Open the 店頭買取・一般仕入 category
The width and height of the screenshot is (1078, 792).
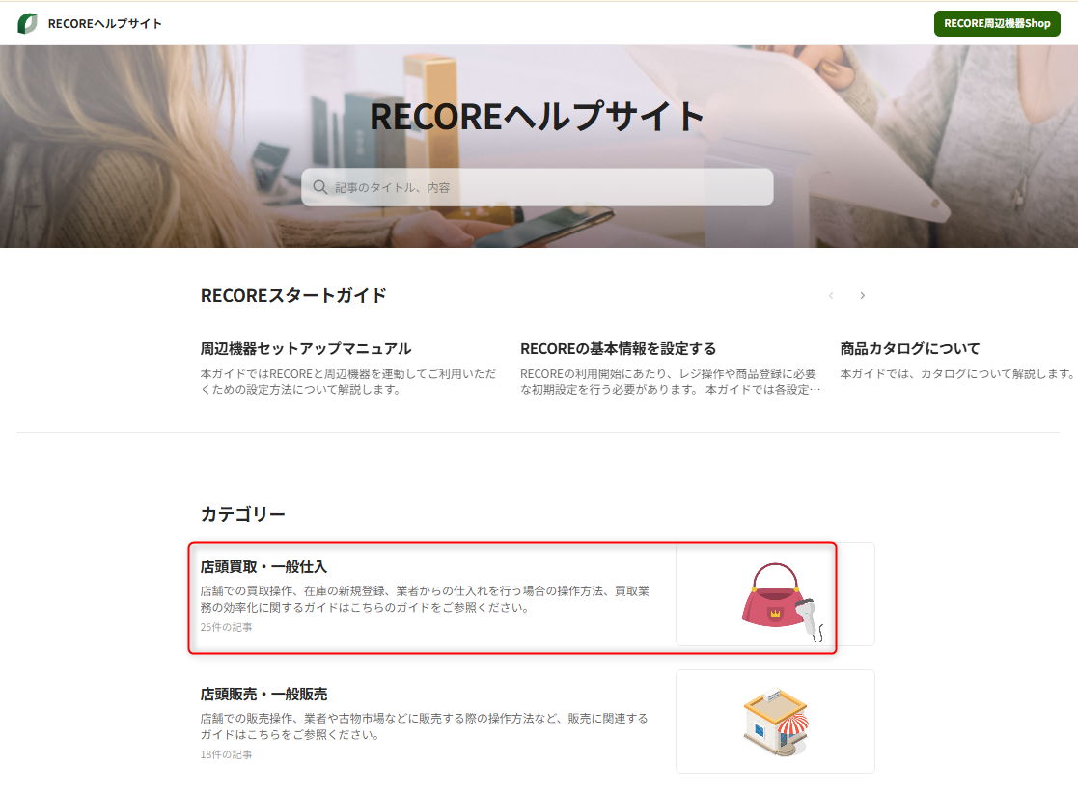click(x=263, y=566)
